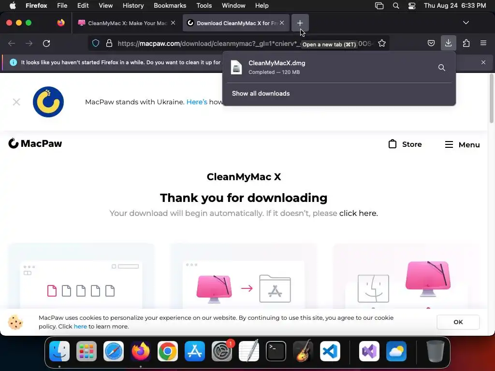Screen dimensions: 495x371
Task: Go to MacPaw home via logo
Action: 35,143
